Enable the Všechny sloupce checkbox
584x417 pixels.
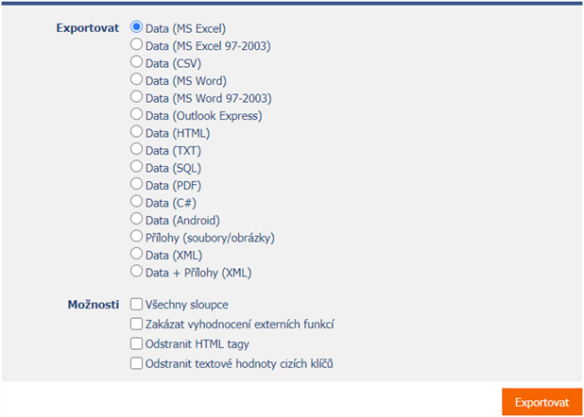(136, 304)
